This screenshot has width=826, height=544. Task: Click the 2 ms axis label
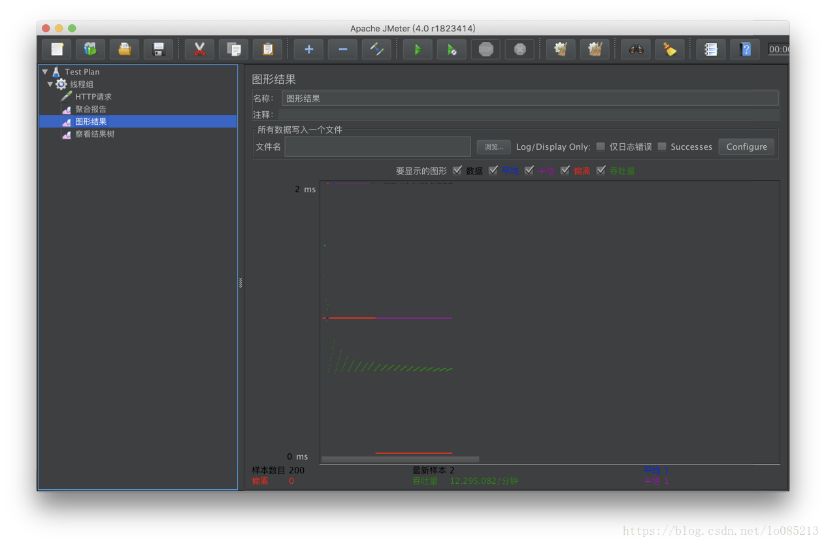pyautogui.click(x=305, y=190)
